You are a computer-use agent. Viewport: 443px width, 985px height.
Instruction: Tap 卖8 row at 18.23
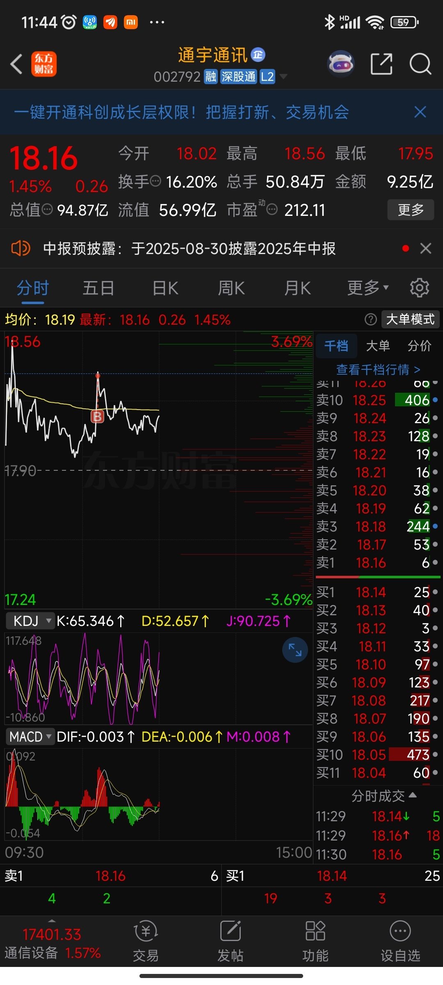coord(377,436)
